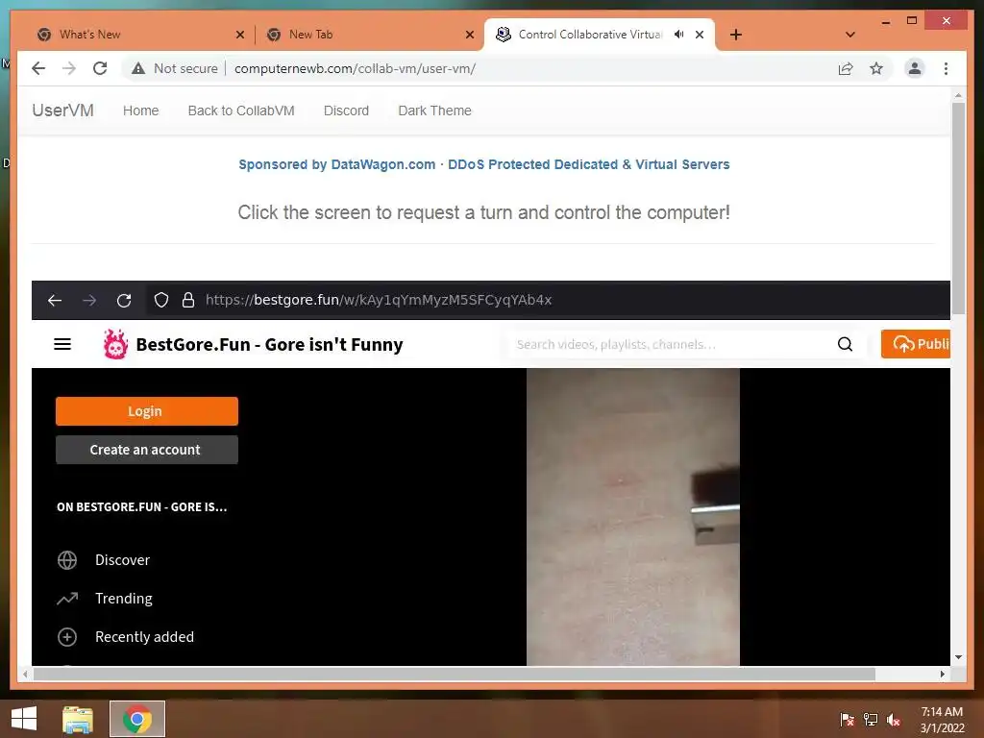
Task: Open the Discord nav link
Action: click(346, 111)
